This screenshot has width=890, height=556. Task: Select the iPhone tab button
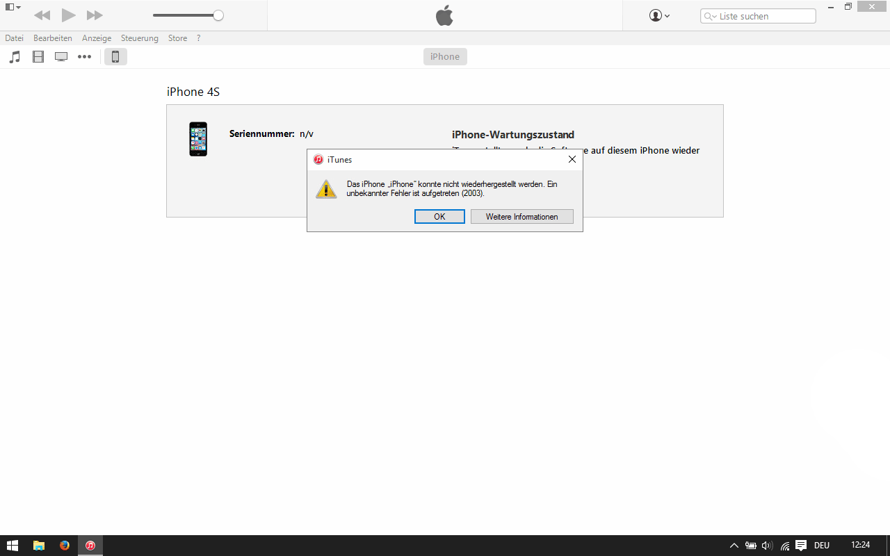pyautogui.click(x=445, y=57)
